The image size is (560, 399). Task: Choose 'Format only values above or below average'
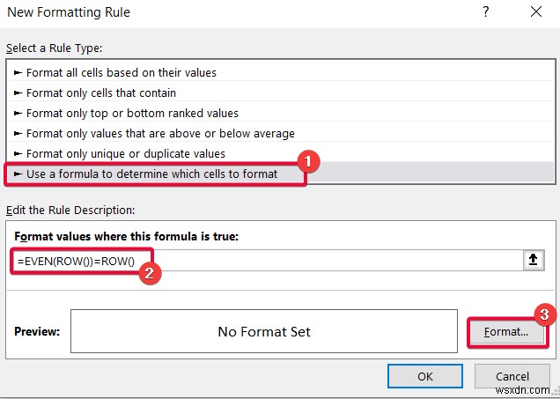[x=160, y=133]
